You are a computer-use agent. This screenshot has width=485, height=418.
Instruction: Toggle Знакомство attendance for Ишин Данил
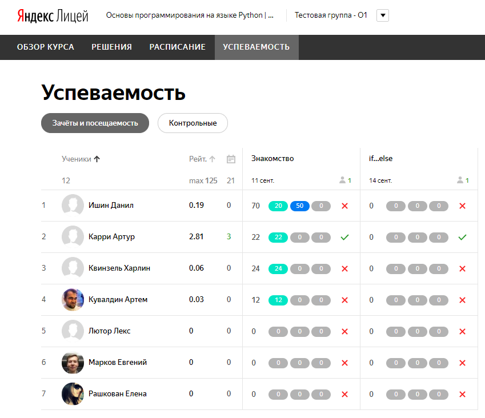coord(344,206)
